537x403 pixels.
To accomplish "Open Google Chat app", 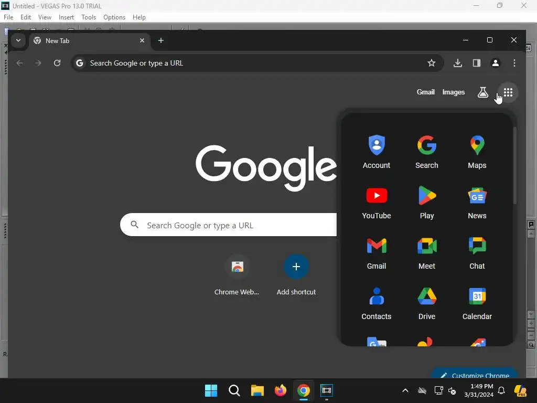I will pyautogui.click(x=477, y=252).
